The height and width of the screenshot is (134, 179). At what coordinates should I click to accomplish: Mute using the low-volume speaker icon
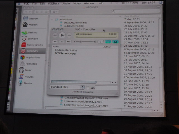75,42
